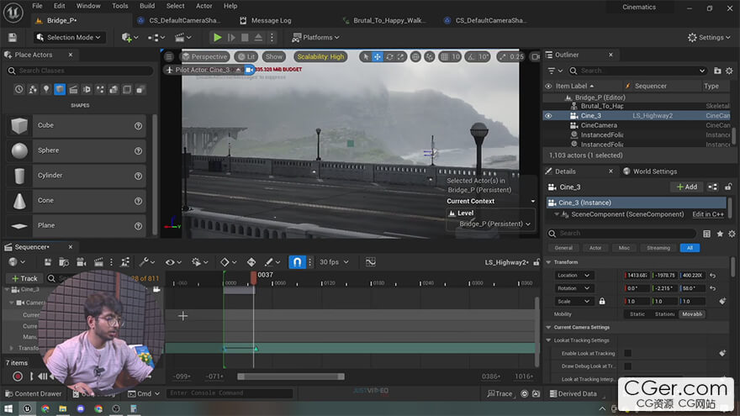
Task: Toggle visibility eye for Cine_3 actor
Action: click(x=548, y=115)
